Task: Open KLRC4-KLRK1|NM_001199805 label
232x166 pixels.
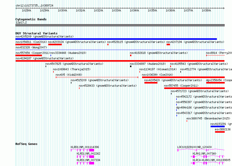Action: click(x=211, y=160)
